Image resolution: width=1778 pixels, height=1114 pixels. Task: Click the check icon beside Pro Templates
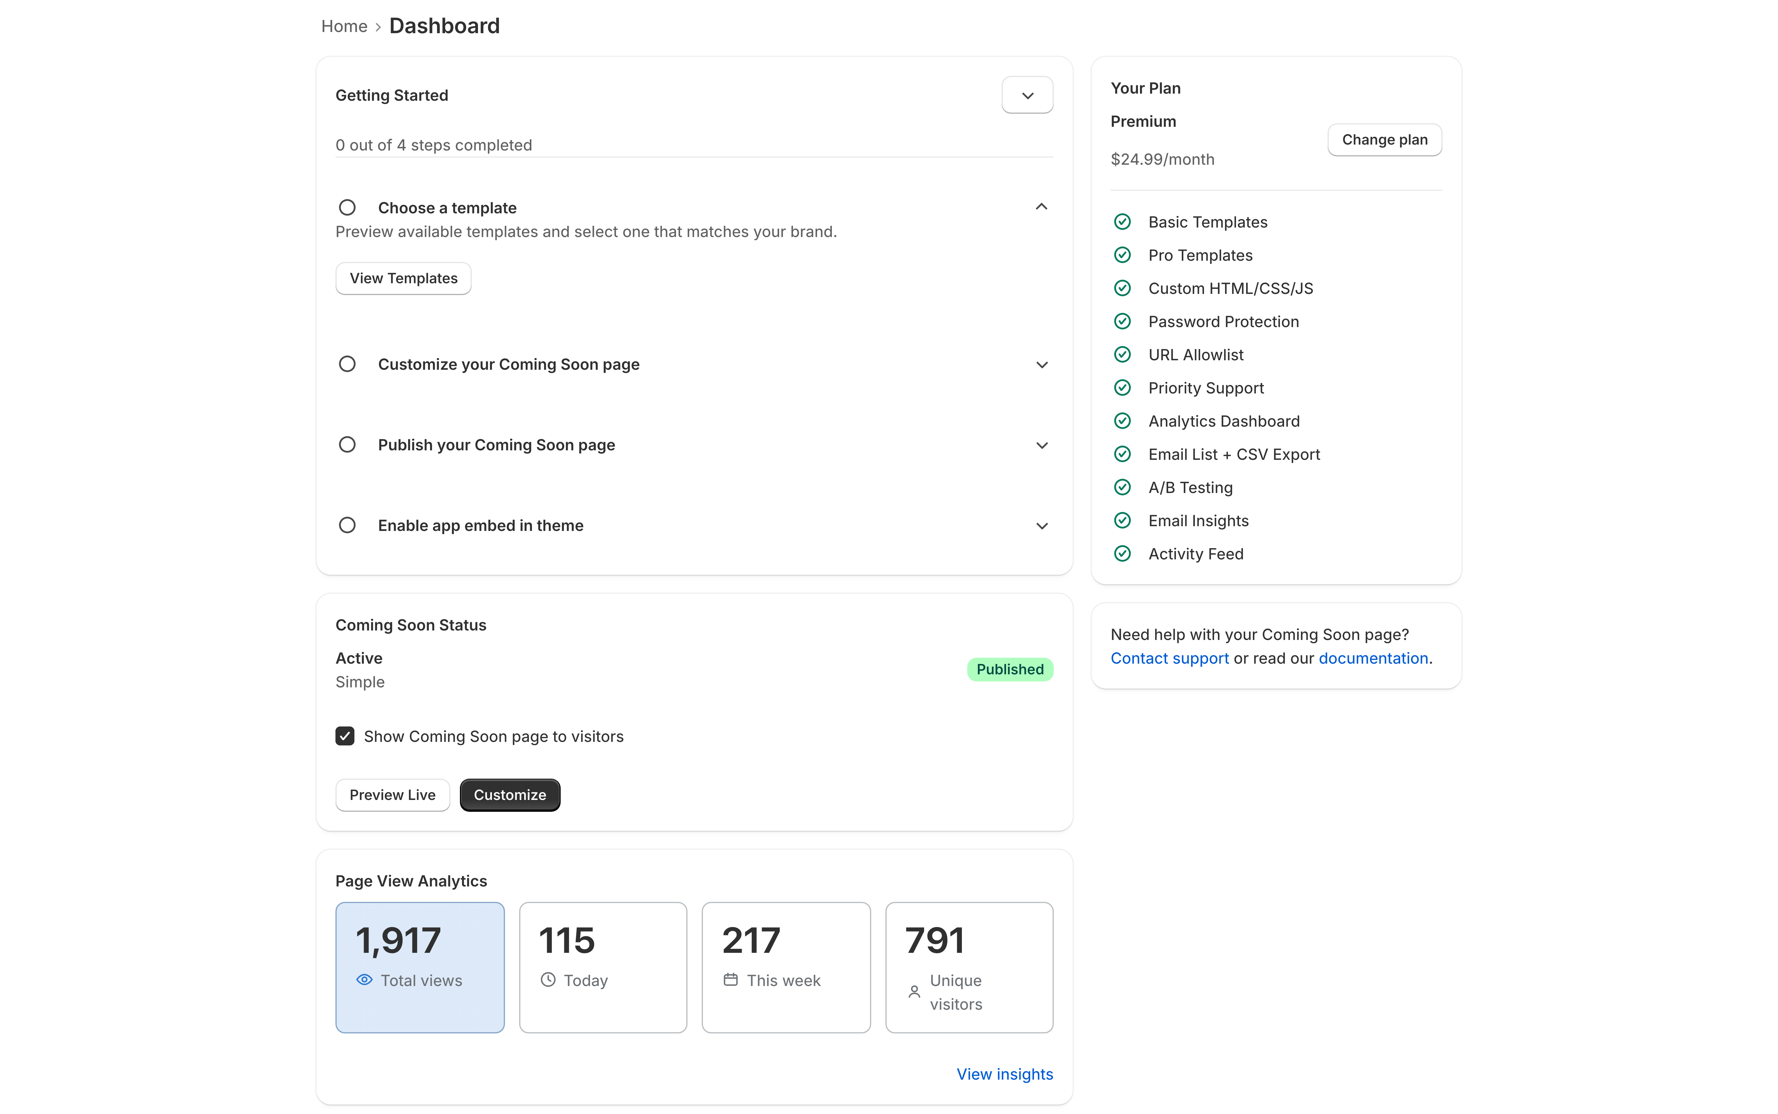click(1122, 255)
